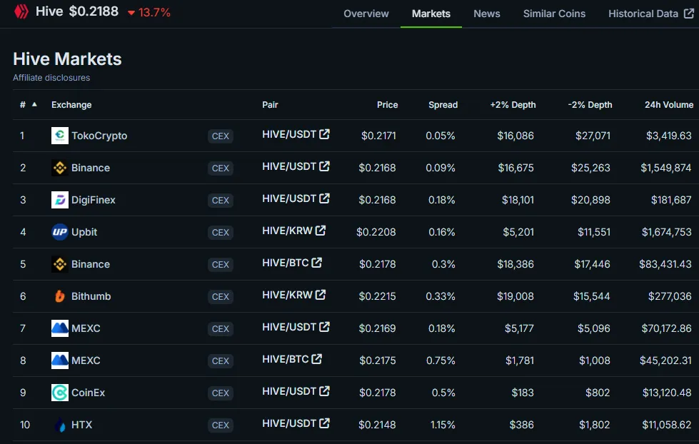The image size is (699, 444).
Task: Open the Bithumb exchange name link
Action: pos(91,296)
